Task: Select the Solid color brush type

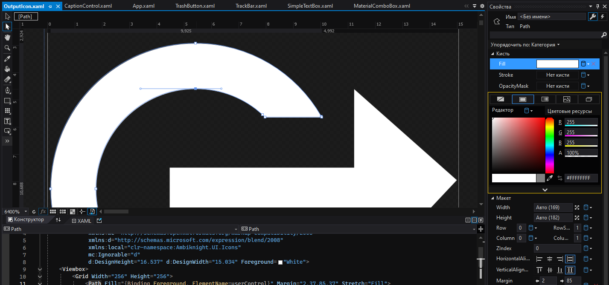Action: pos(523,99)
